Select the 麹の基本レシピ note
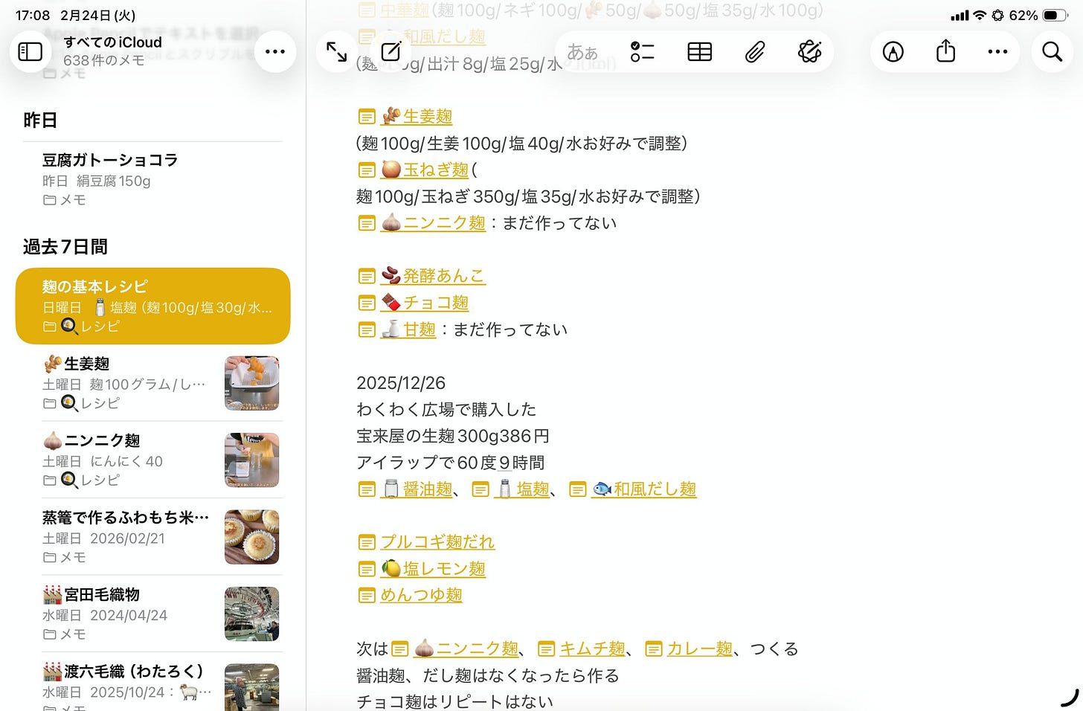This screenshot has width=1083, height=711. tap(152, 306)
